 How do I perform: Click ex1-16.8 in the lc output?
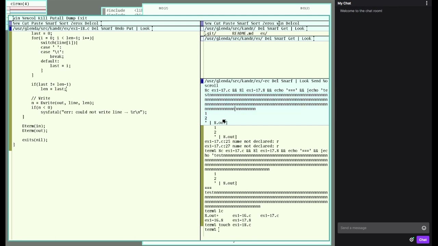click(x=214, y=220)
